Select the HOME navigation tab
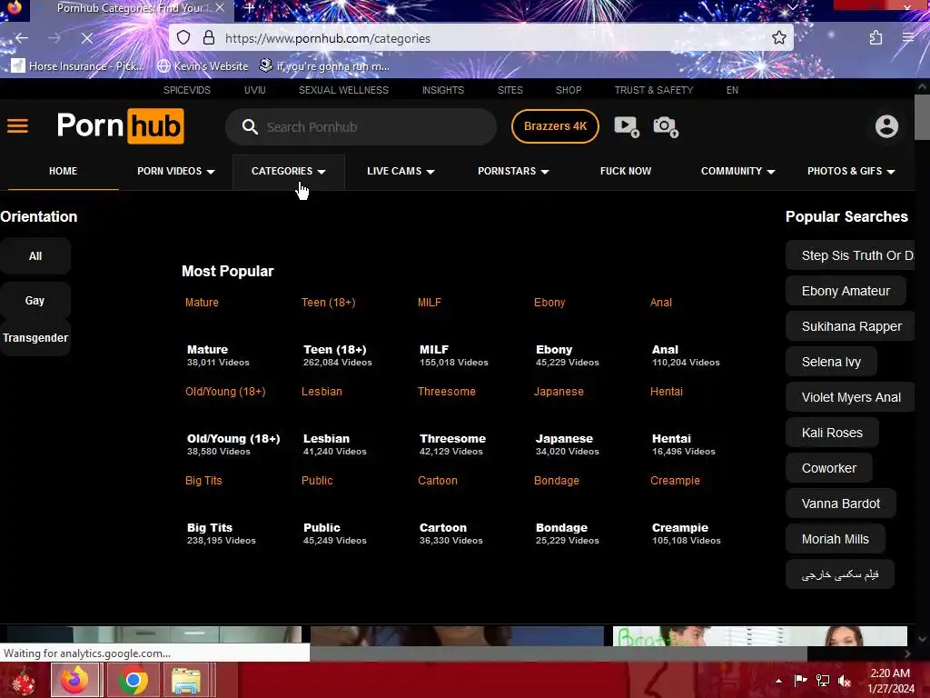The width and height of the screenshot is (930, 698). (63, 171)
